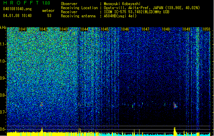Click the HROFFT 1.0.0 title text
The image size is (214, 136).
[x=27, y=3]
